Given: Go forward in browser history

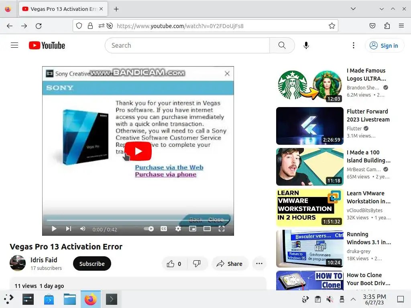Looking at the screenshot, I should (24, 26).
